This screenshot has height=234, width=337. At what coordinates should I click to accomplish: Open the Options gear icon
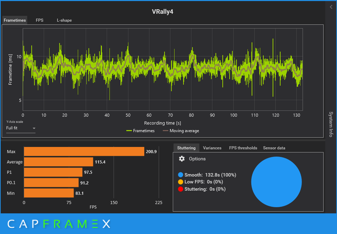[x=182, y=159]
